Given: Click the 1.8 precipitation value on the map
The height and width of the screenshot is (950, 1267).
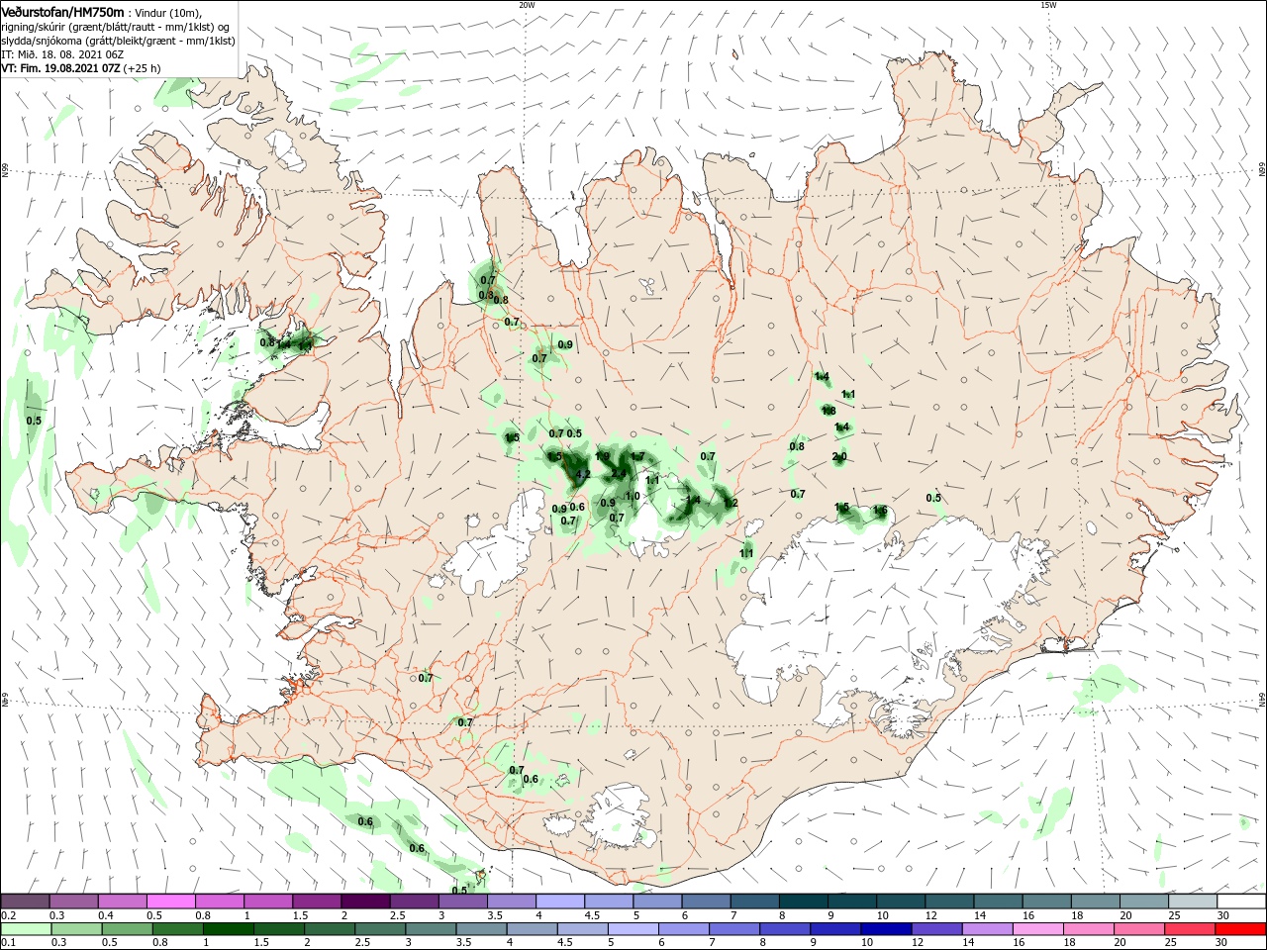Looking at the screenshot, I should coord(829,411).
